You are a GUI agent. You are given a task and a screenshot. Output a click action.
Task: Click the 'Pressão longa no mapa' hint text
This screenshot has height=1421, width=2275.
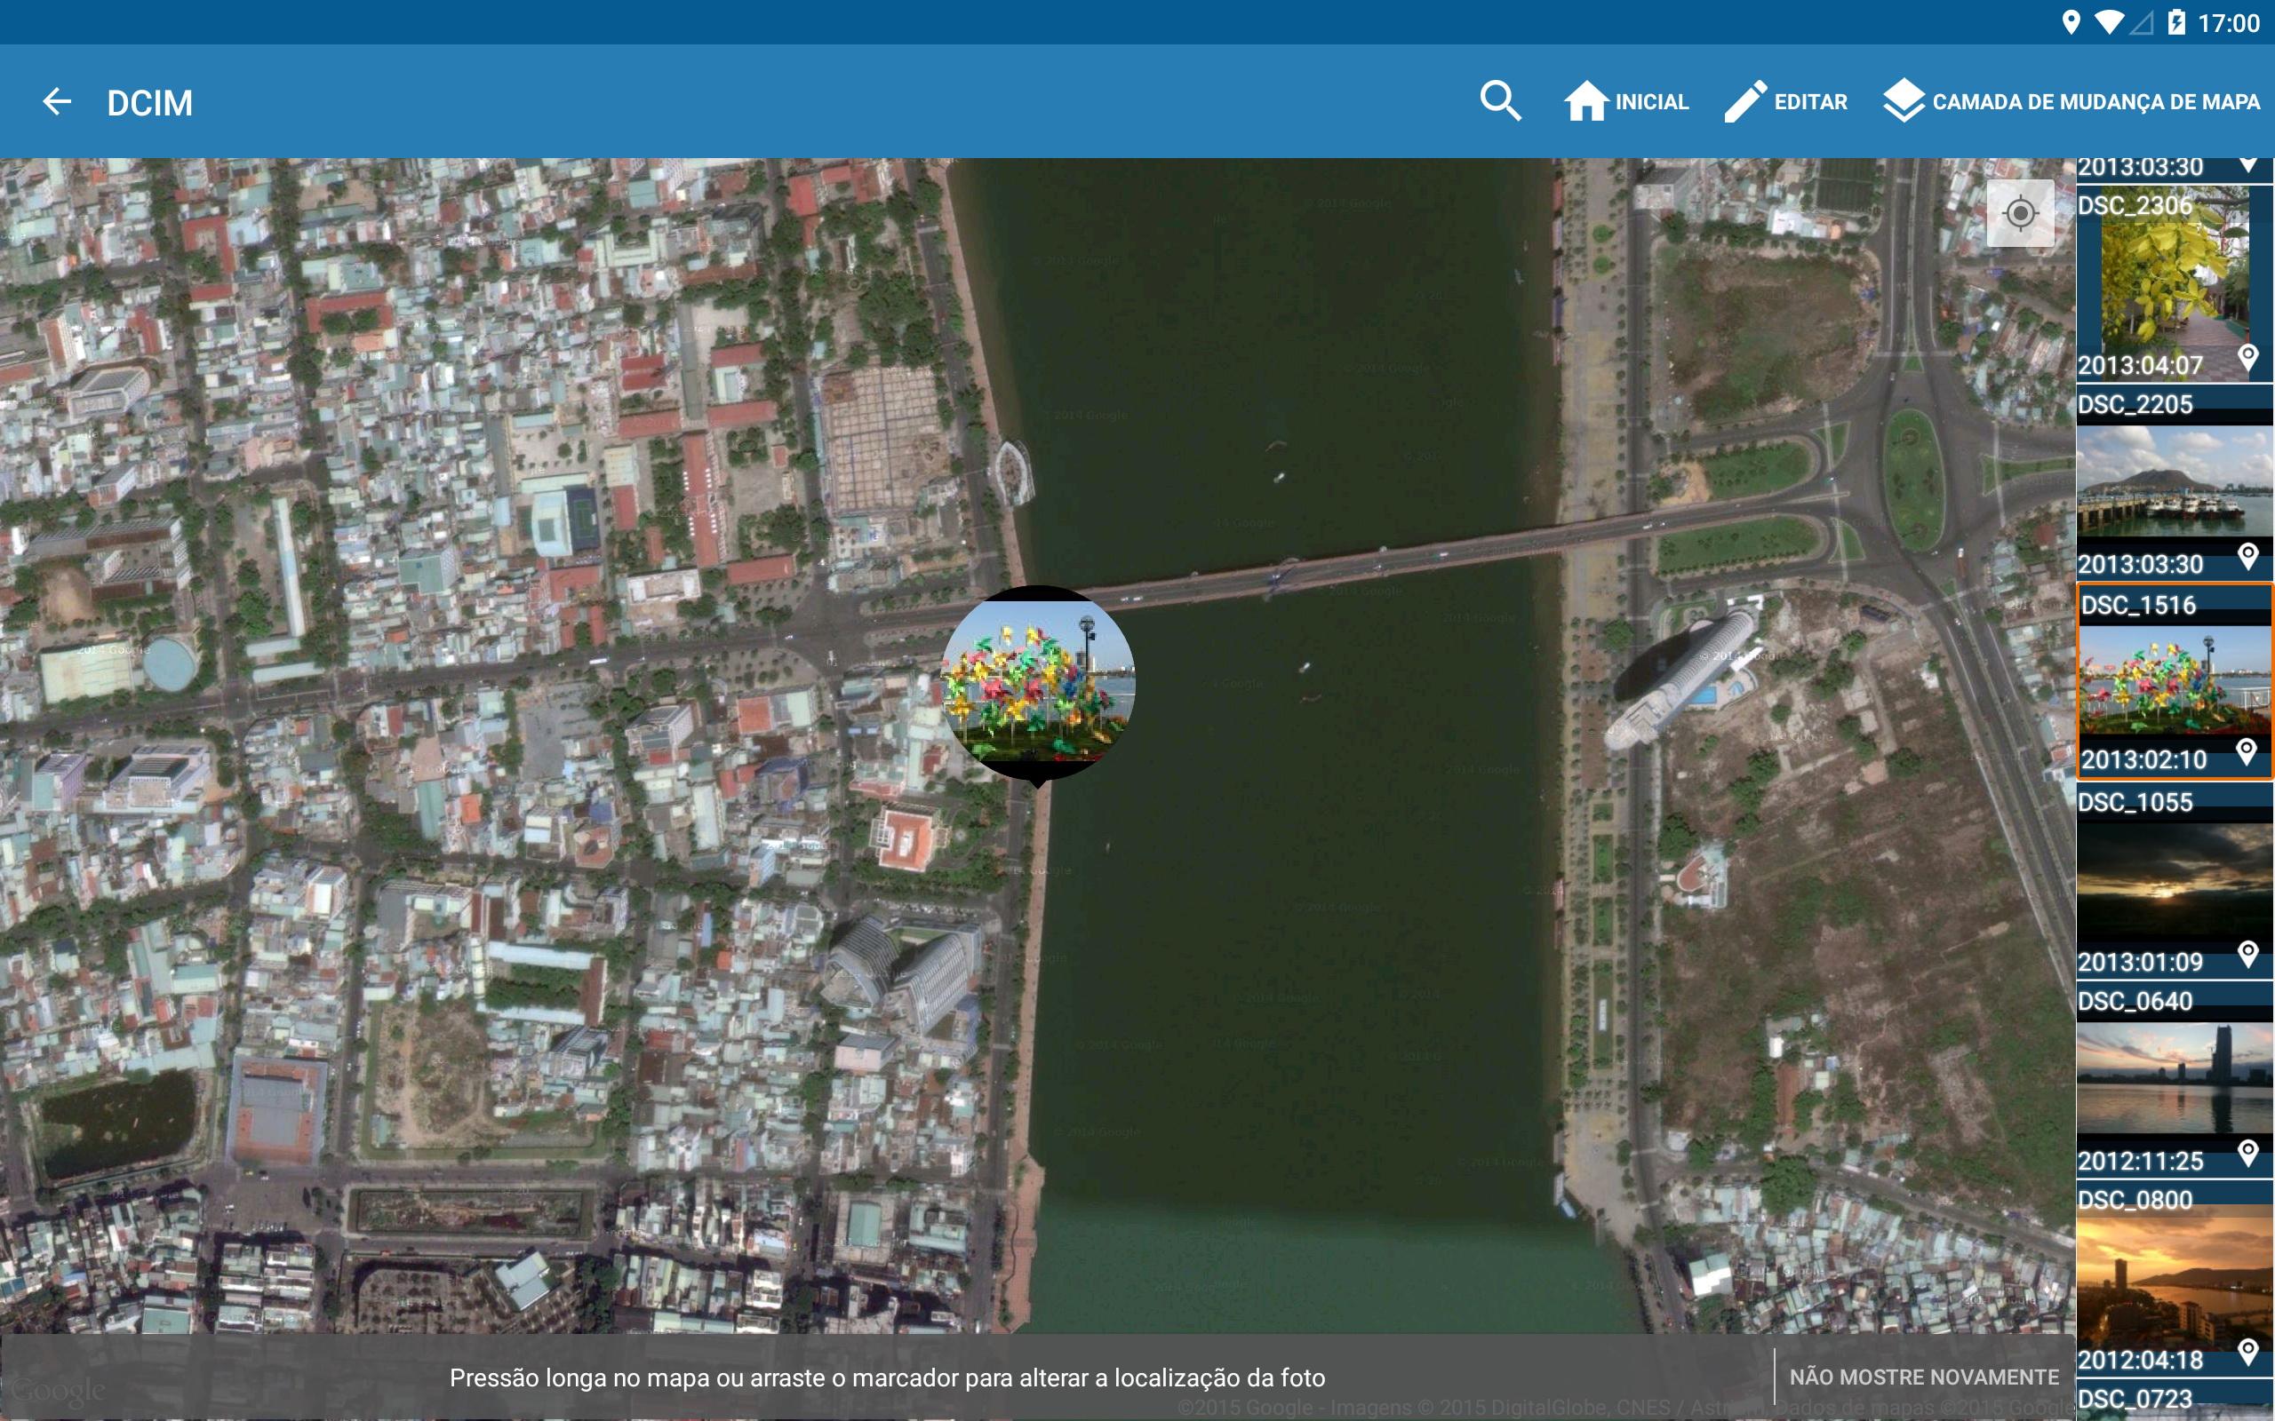point(887,1377)
